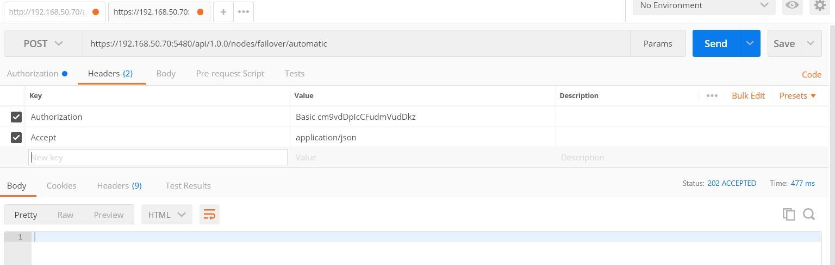
Task: Click the Bulk Edit link
Action: pyautogui.click(x=748, y=95)
